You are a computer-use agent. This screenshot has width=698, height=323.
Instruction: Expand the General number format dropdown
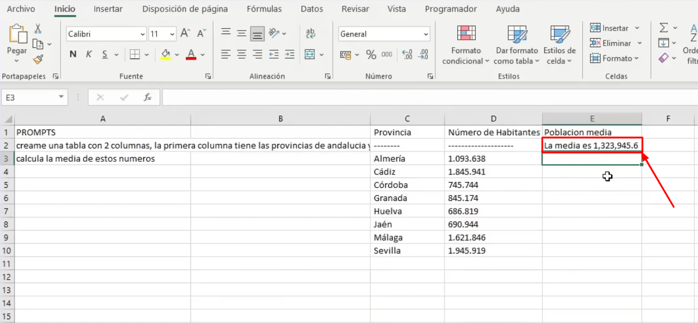426,34
